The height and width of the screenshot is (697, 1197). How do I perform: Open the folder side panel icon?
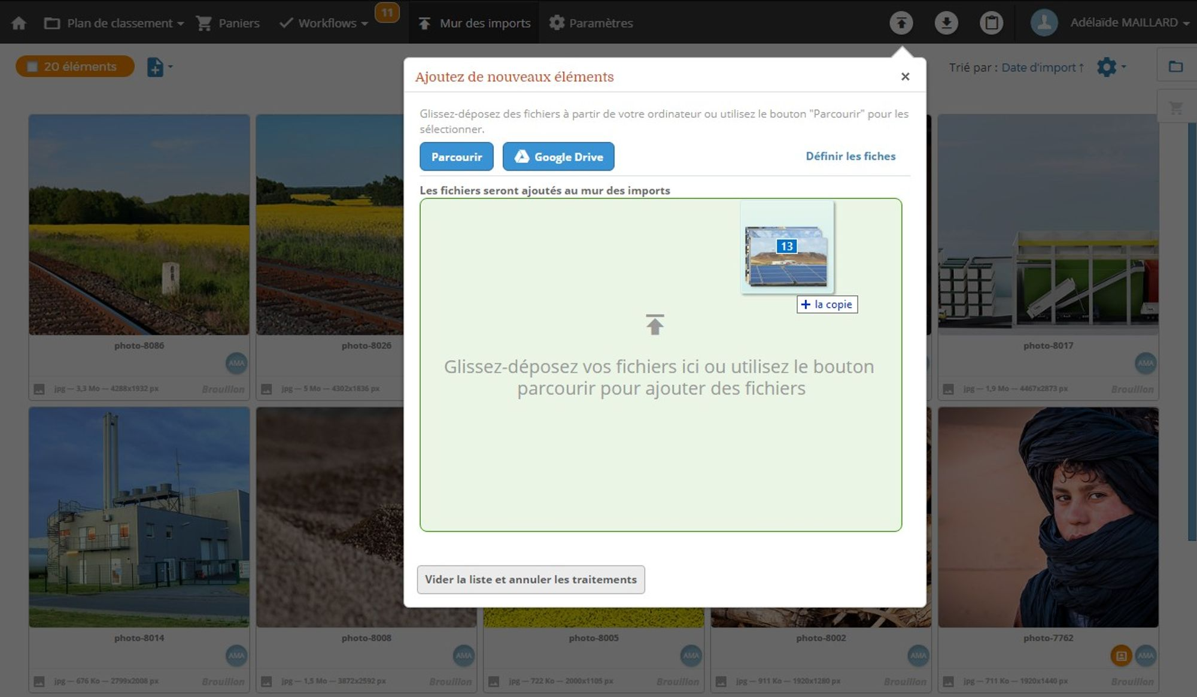(1176, 66)
